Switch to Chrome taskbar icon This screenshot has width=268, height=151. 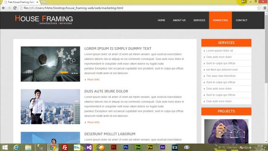click(x=53, y=147)
